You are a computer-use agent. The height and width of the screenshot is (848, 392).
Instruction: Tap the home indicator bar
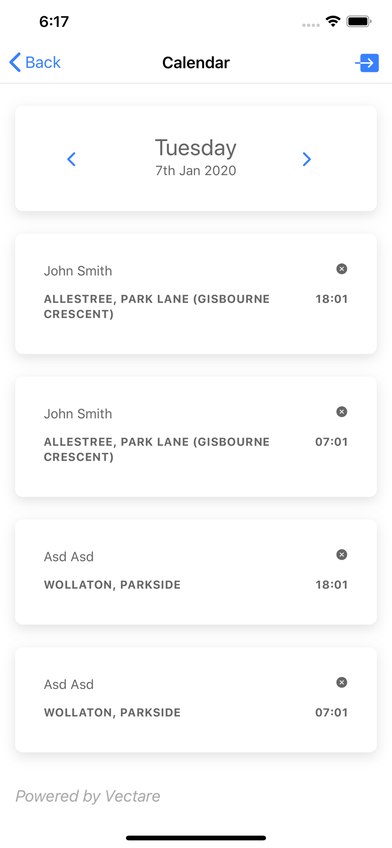(x=196, y=838)
